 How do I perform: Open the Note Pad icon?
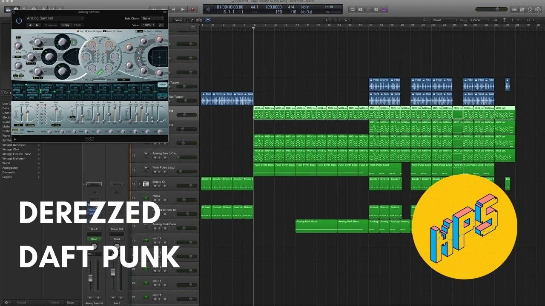(x=522, y=9)
